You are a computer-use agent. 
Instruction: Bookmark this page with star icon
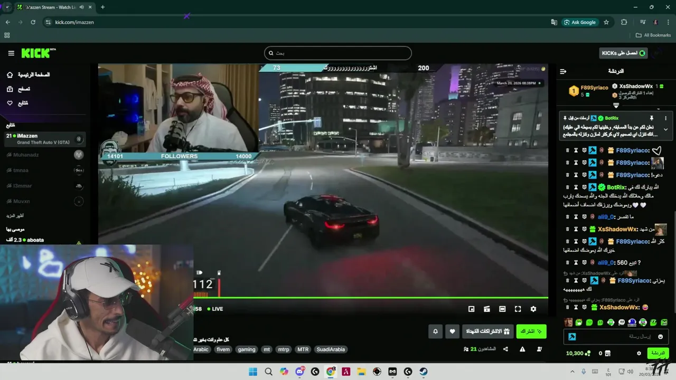pyautogui.click(x=606, y=22)
